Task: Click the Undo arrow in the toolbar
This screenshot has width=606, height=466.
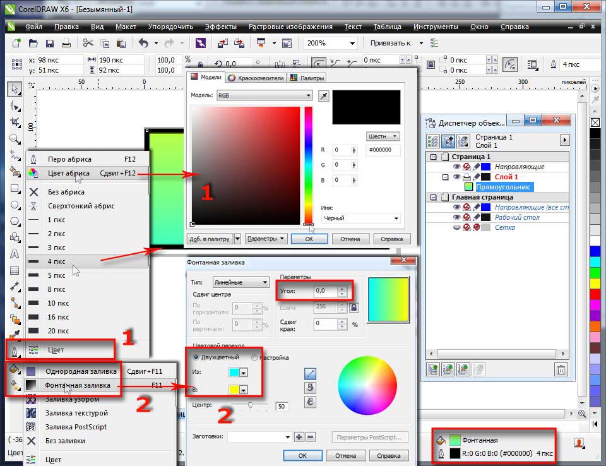Action: 143,44
